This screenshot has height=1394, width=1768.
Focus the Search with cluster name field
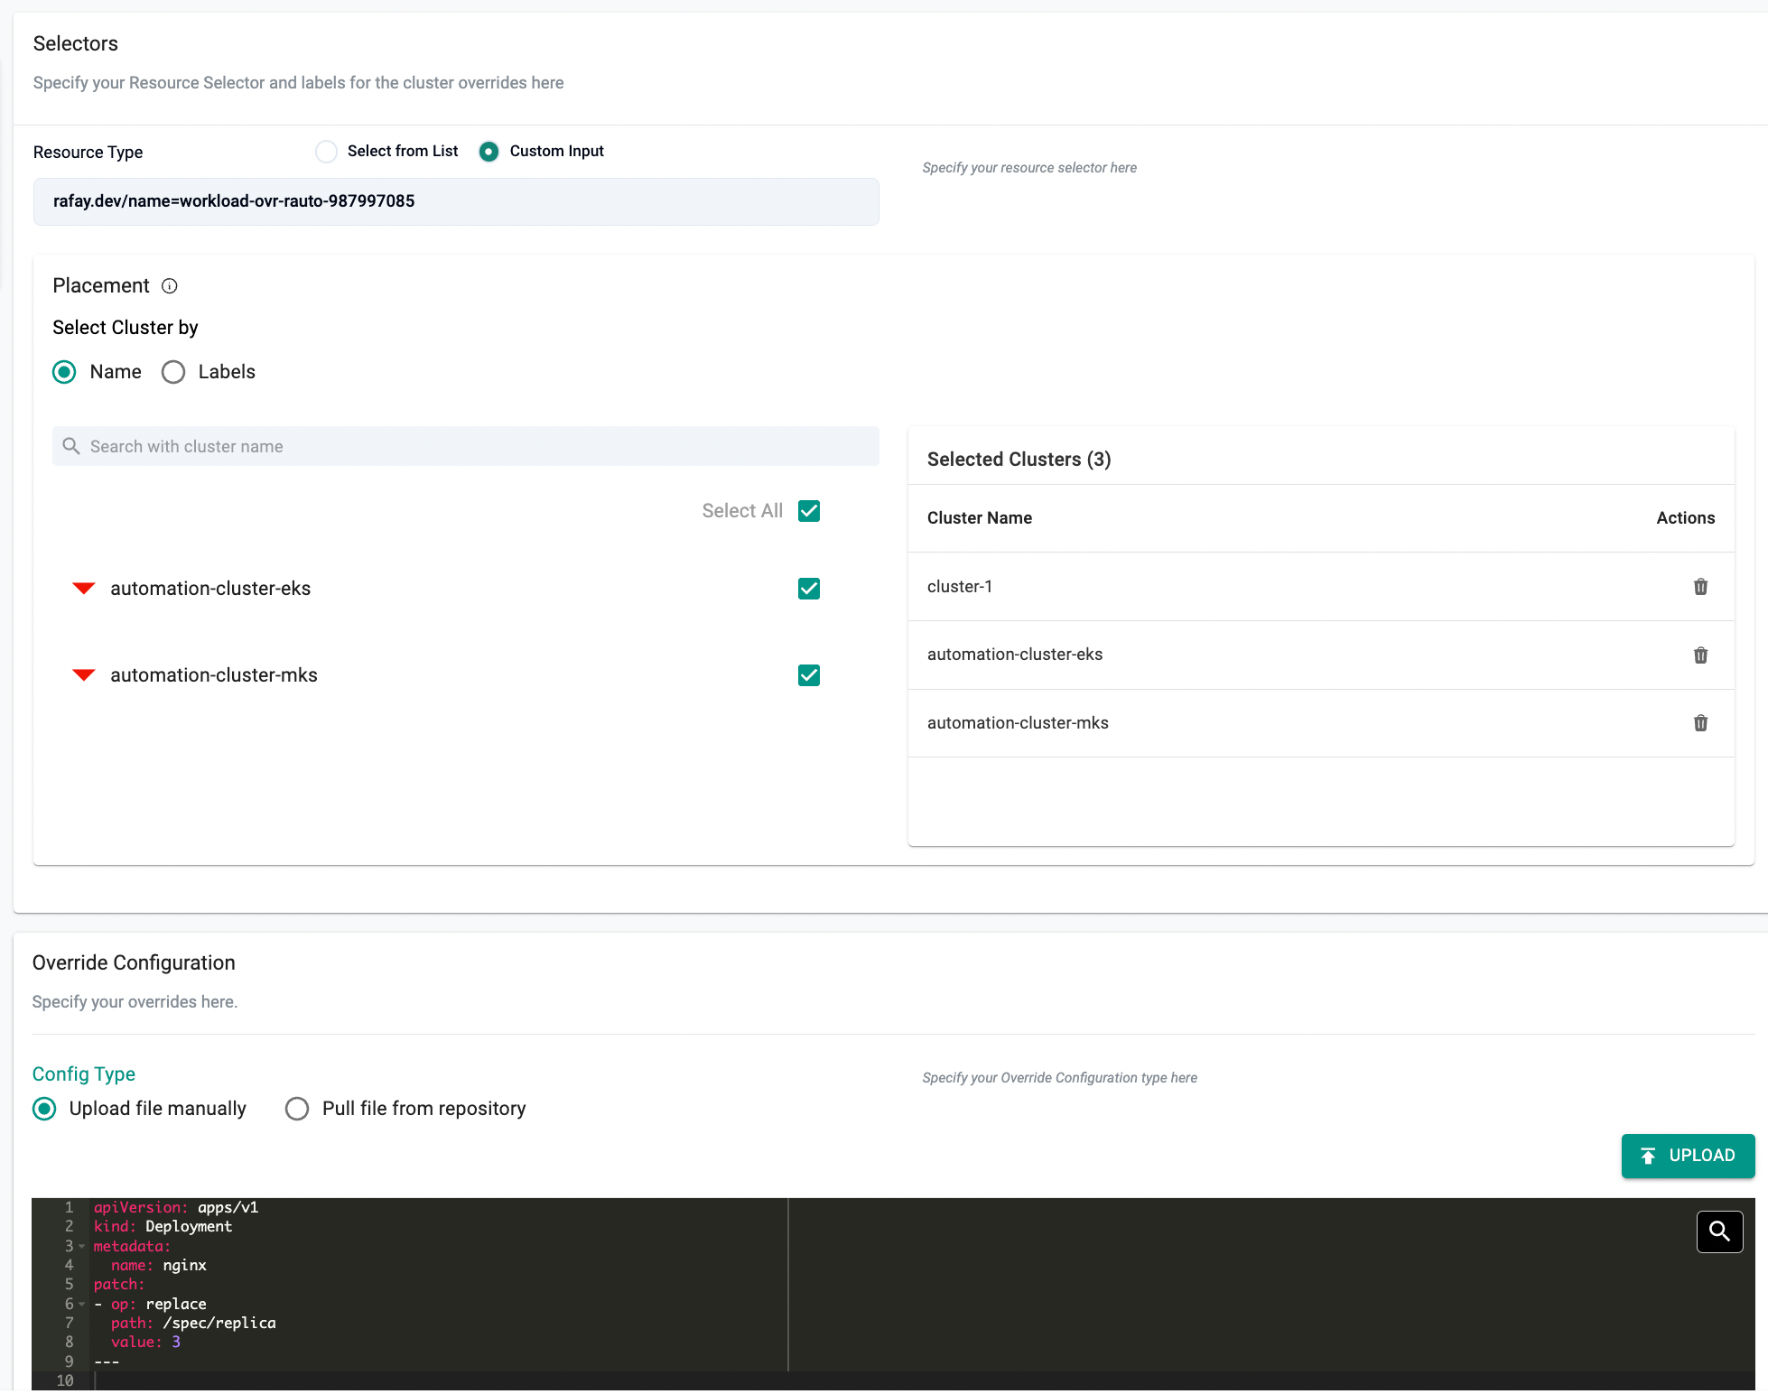[479, 446]
